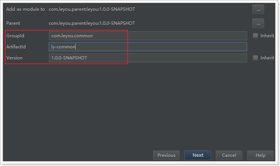Click the Inherit label text beside GroupId
280x166 pixels.
tap(267, 36)
